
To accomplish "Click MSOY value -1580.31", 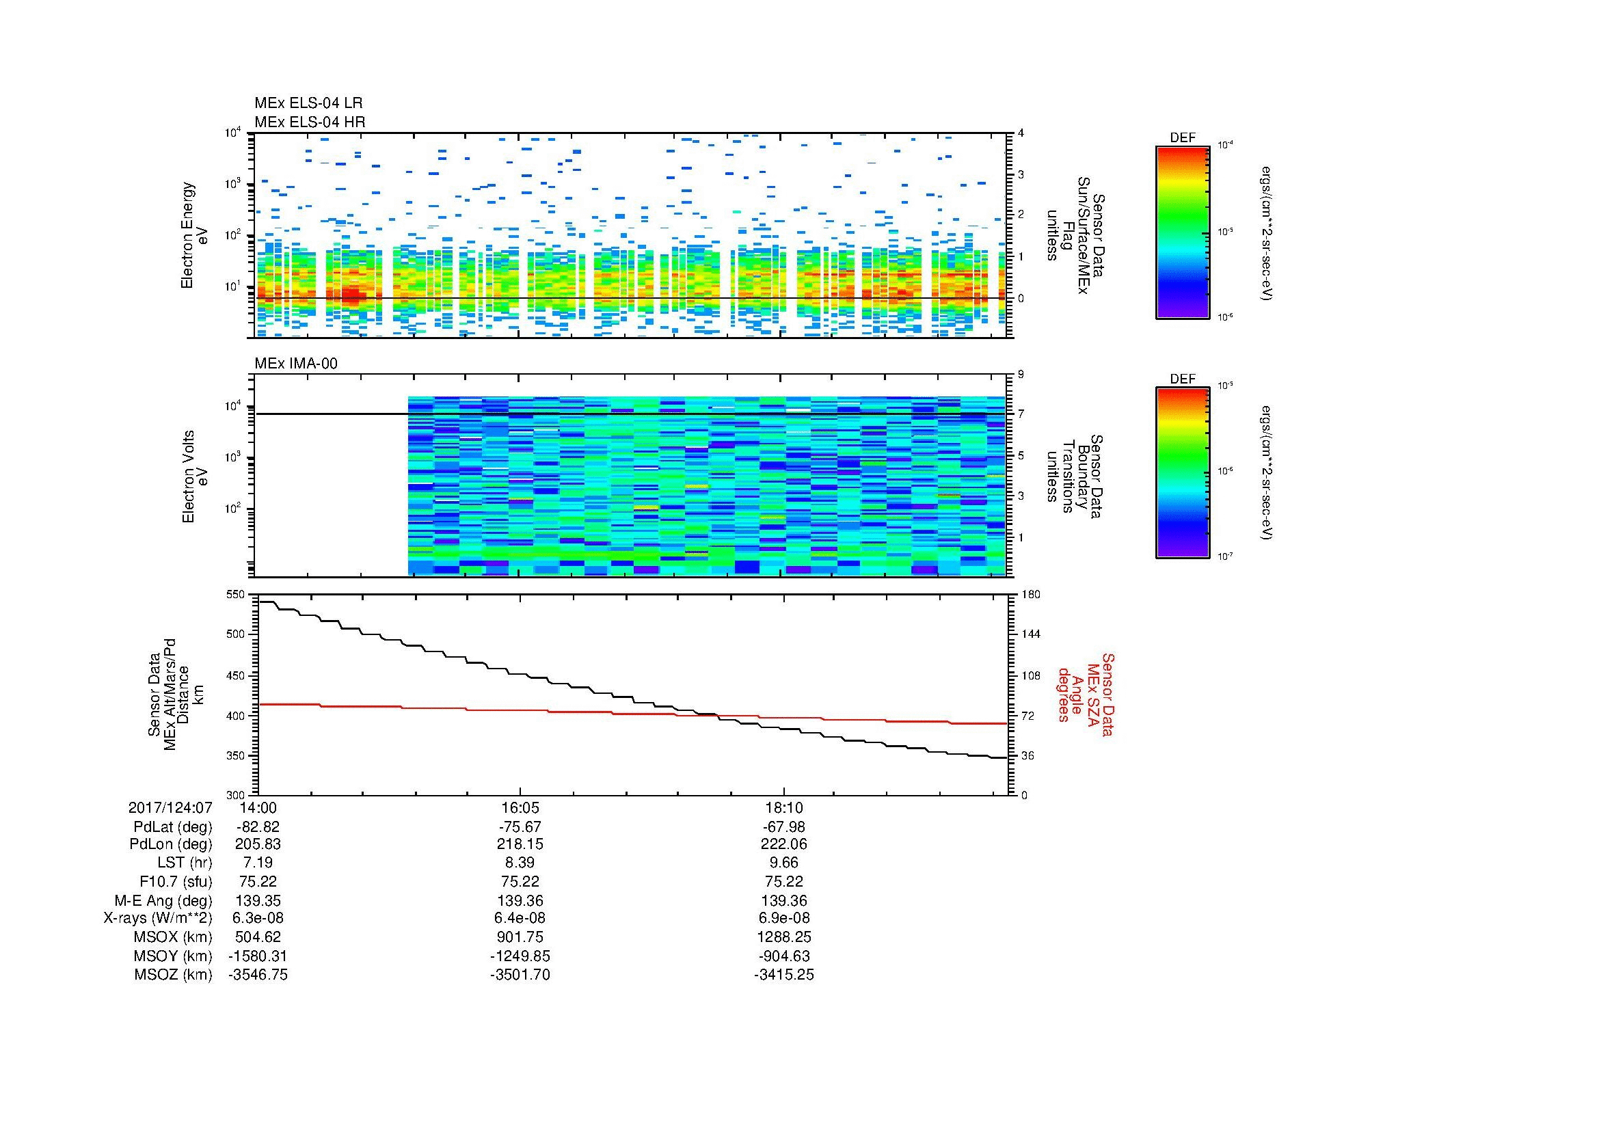I will [x=258, y=956].
